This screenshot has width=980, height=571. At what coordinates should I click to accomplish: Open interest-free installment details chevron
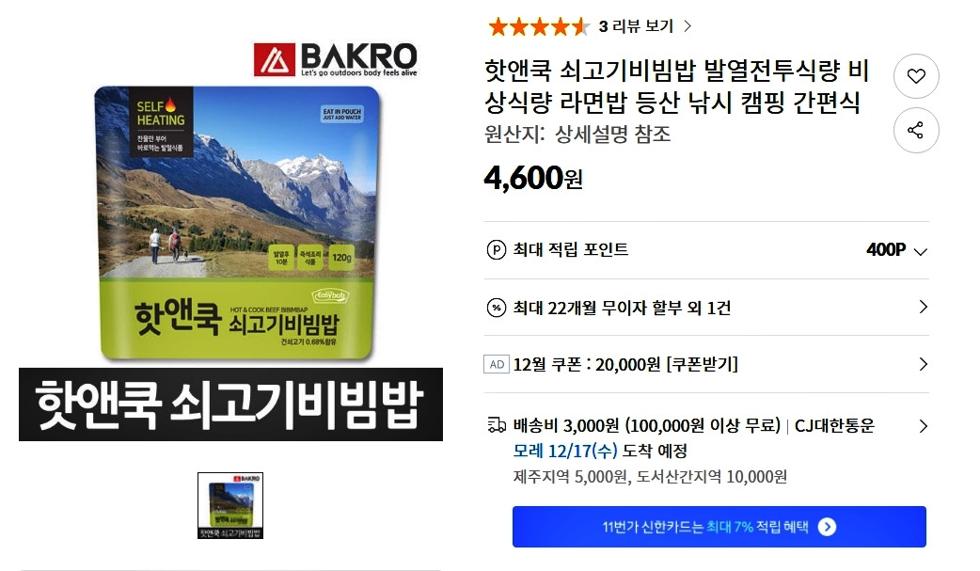(x=924, y=307)
